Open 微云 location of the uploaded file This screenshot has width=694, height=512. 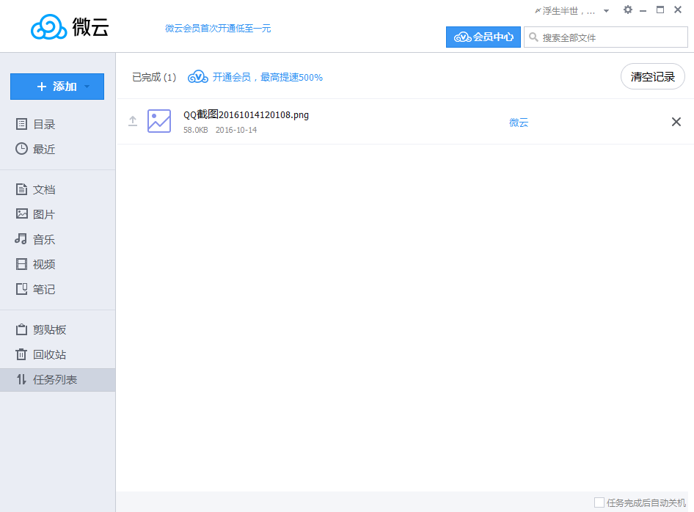[x=519, y=122]
